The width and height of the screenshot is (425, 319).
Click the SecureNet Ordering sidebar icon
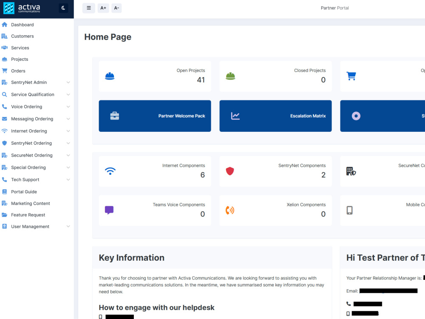click(x=4, y=155)
